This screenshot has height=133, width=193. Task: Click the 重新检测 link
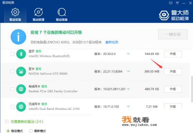112,42
